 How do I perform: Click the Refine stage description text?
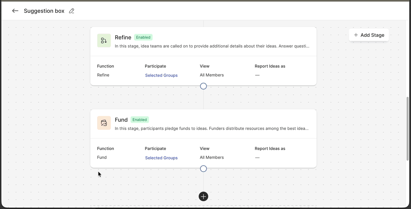click(x=212, y=46)
